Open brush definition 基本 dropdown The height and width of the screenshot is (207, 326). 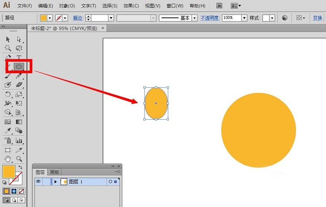[x=195, y=18]
